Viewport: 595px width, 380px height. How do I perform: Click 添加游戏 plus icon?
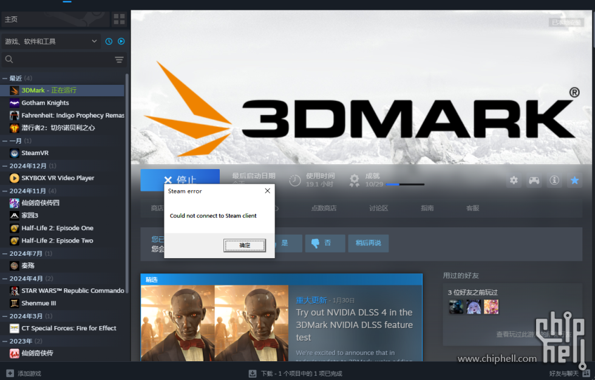coord(10,373)
